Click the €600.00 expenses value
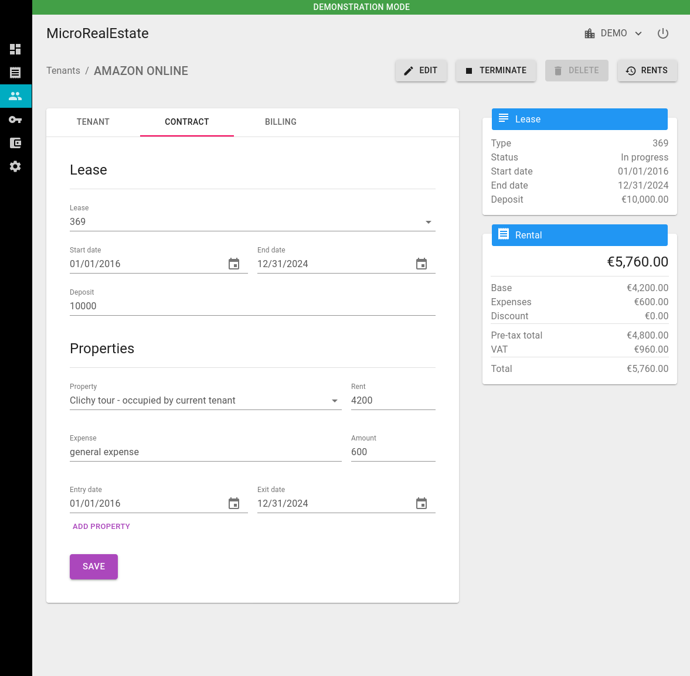Viewport: 690px width, 676px height. [x=651, y=302]
